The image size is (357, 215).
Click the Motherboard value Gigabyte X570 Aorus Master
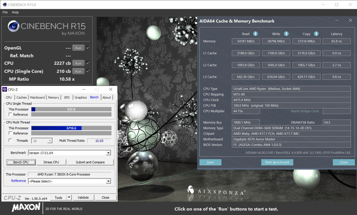click(291, 139)
